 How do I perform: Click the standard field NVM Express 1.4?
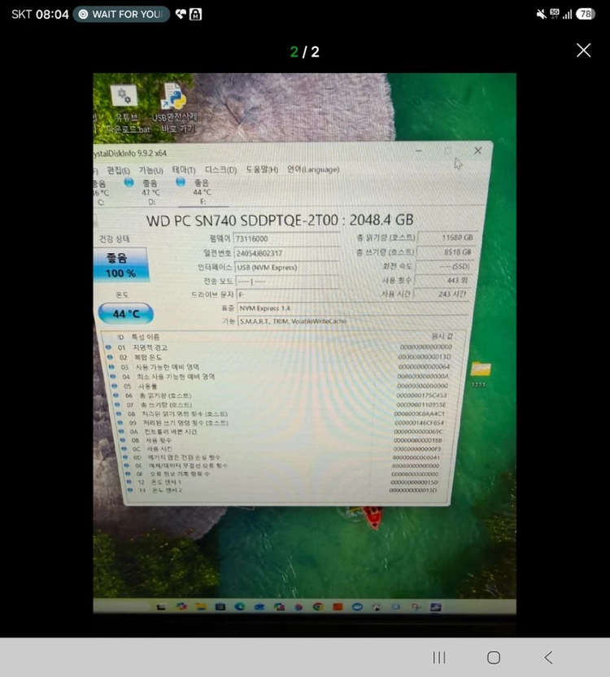coord(353,308)
